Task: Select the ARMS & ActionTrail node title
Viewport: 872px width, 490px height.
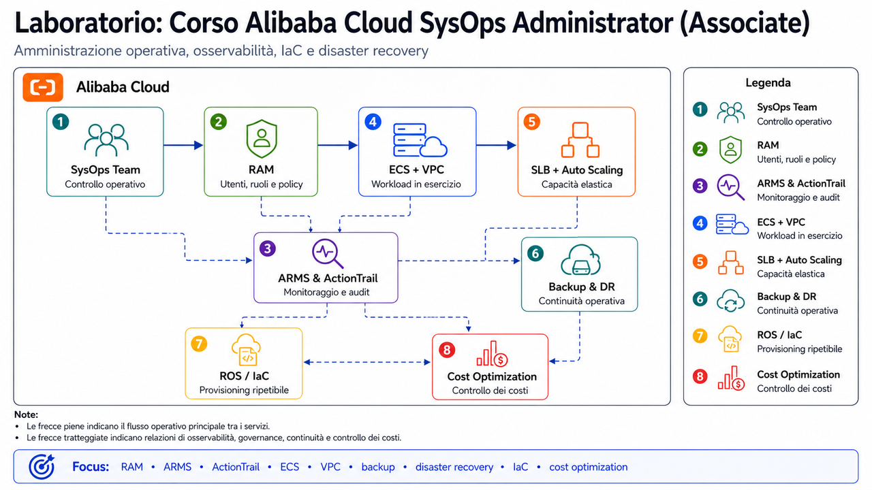Action: click(328, 278)
